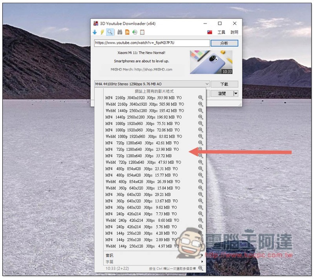The height and width of the screenshot is (279, 314).
Task: Click the orange RSS feed icon
Action: point(127,32)
